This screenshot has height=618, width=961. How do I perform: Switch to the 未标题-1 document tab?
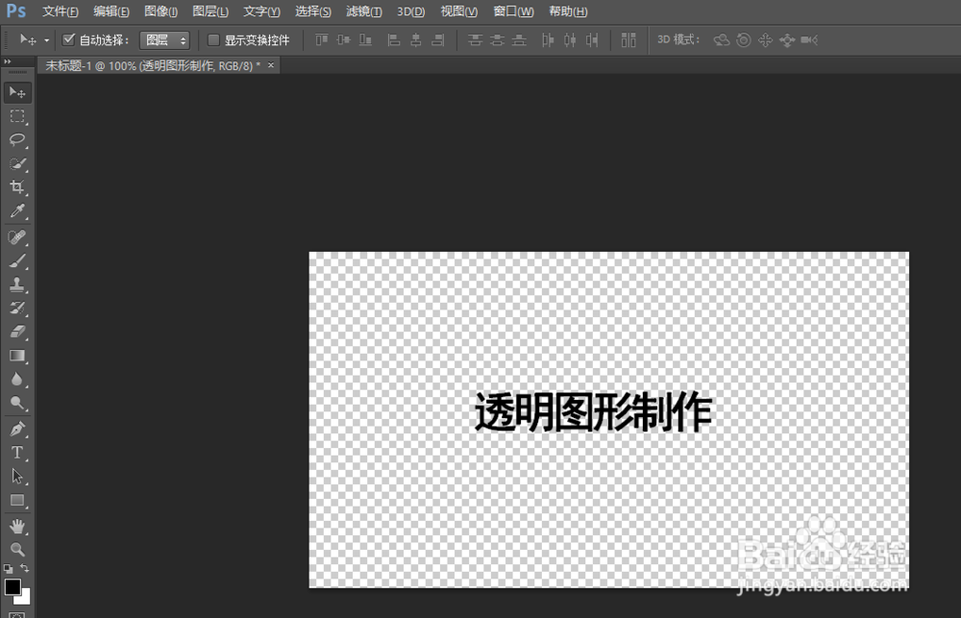coord(153,65)
